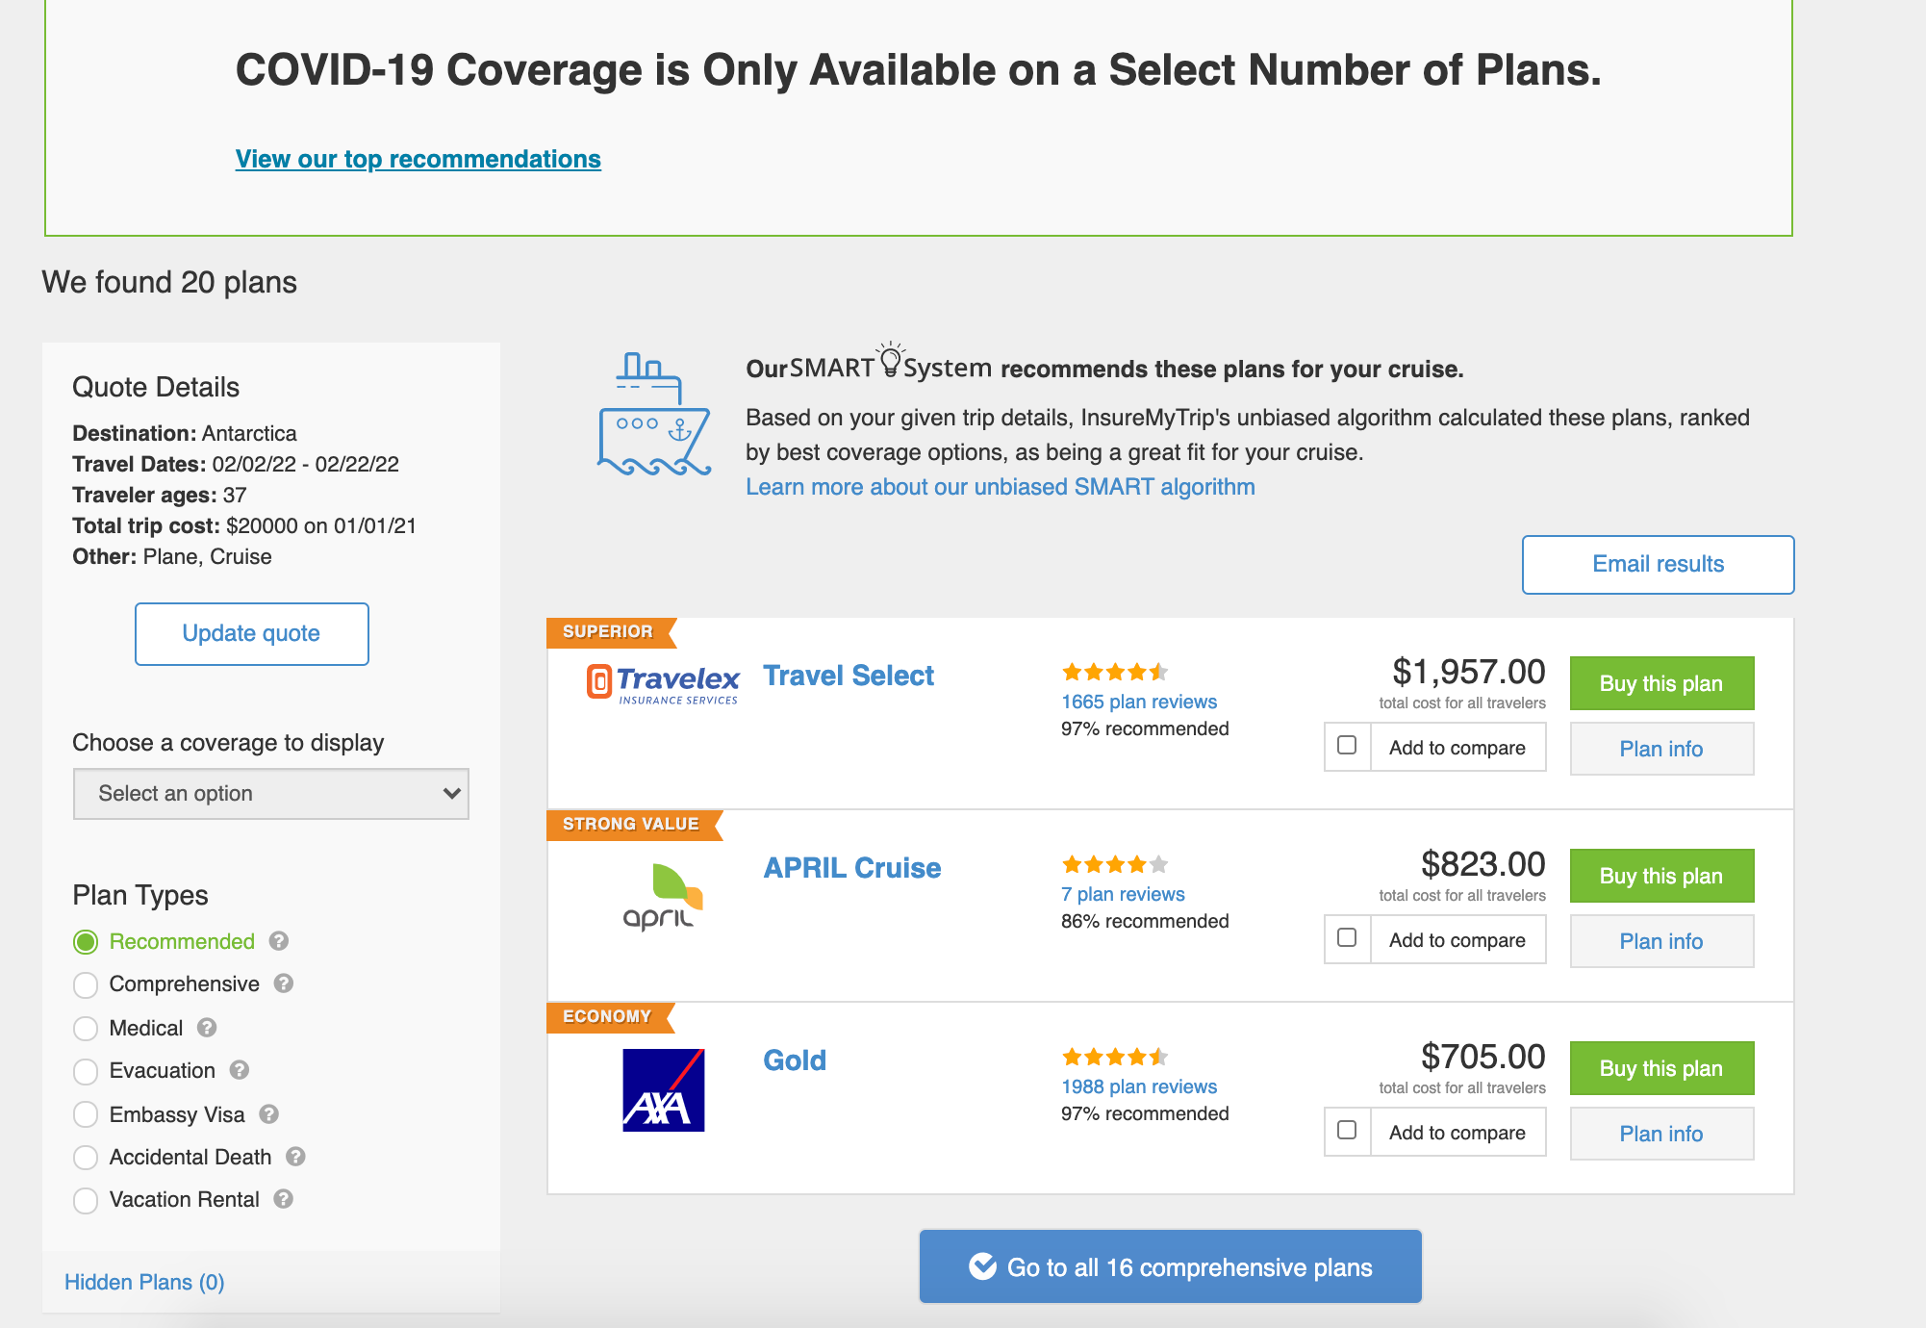1926x1328 pixels.
Task: Open the help tooltip beside Comprehensive
Action: [x=285, y=984]
